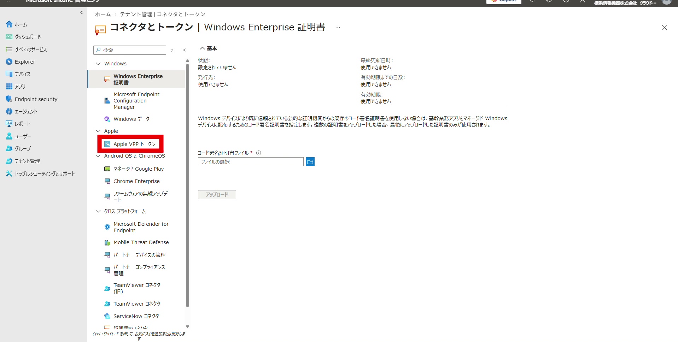Open ファームウェアの無線アップデート menu item
Screen dimensions: 678x342
[136, 196]
